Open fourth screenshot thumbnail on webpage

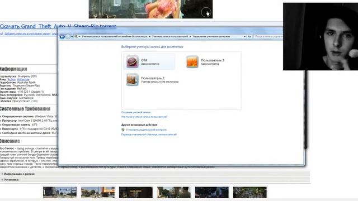pyautogui.click(x=174, y=192)
